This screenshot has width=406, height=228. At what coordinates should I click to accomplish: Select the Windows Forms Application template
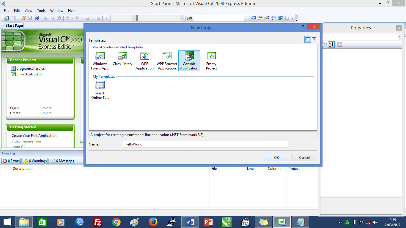tap(100, 61)
